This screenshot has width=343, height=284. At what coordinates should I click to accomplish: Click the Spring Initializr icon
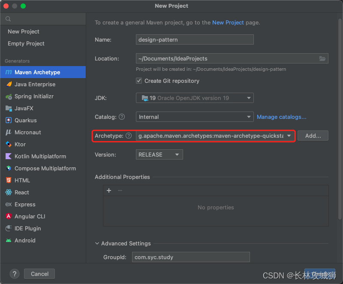(9, 96)
